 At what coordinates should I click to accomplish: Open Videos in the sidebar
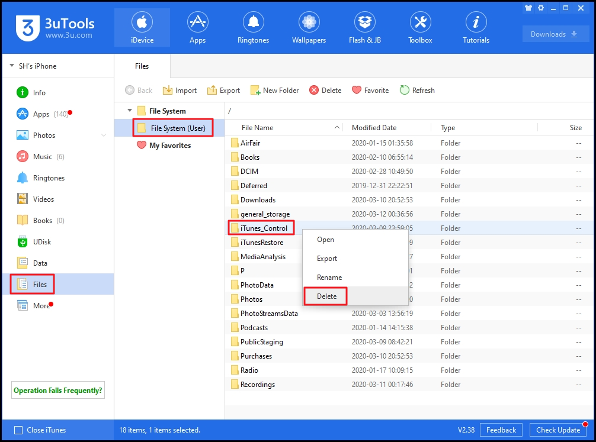[x=58, y=199]
